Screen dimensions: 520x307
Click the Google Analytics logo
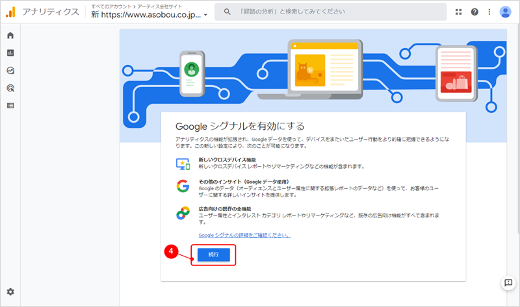click(x=10, y=12)
